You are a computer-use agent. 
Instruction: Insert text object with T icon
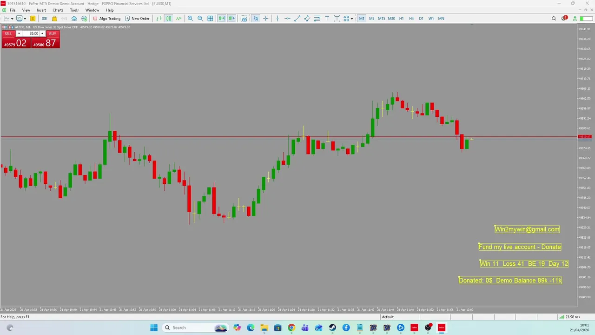point(327,19)
